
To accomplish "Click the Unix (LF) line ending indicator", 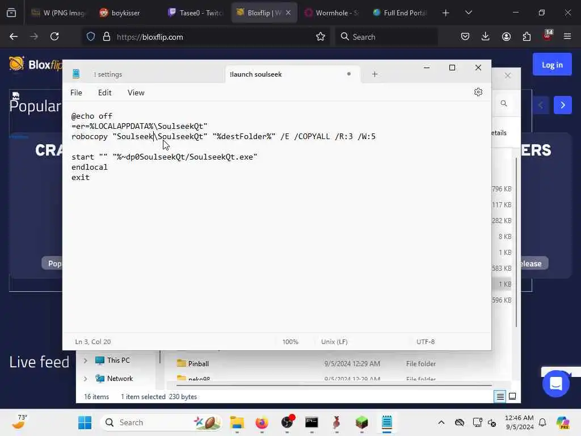I will tap(334, 341).
